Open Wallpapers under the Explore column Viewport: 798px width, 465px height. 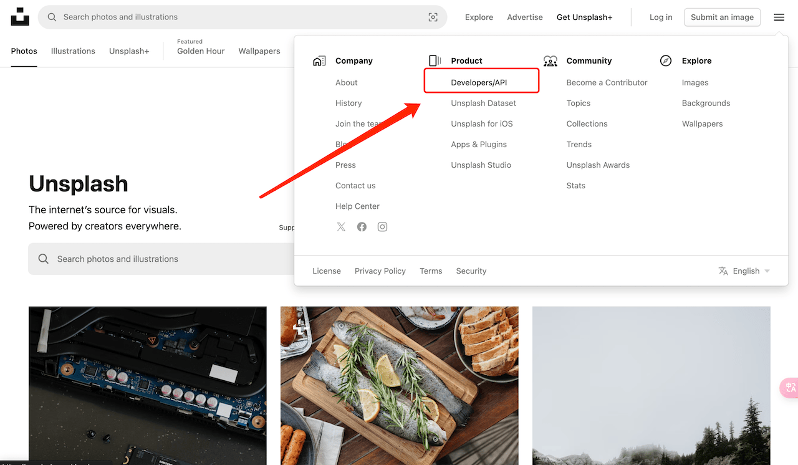pyautogui.click(x=703, y=124)
